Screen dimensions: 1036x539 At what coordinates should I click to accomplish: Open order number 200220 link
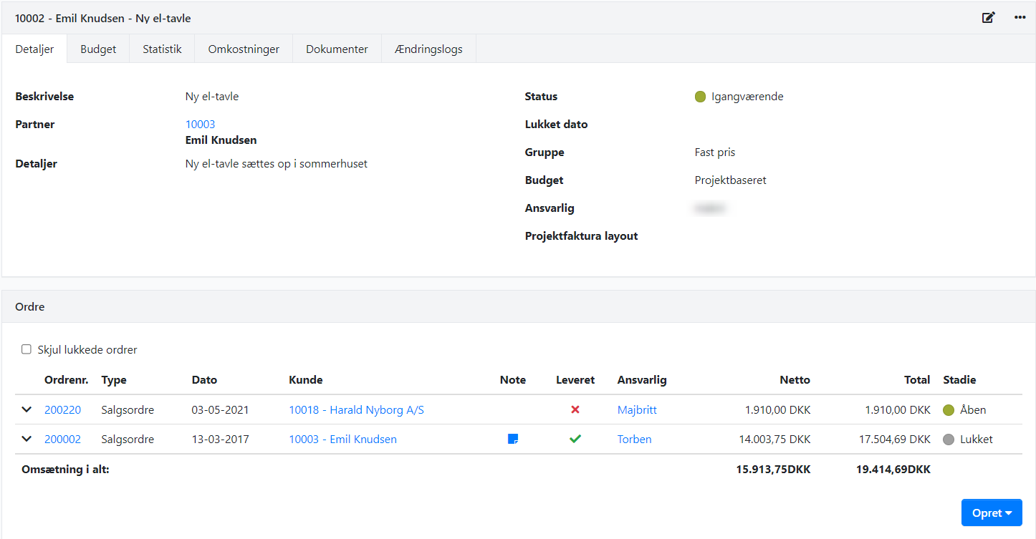point(62,410)
